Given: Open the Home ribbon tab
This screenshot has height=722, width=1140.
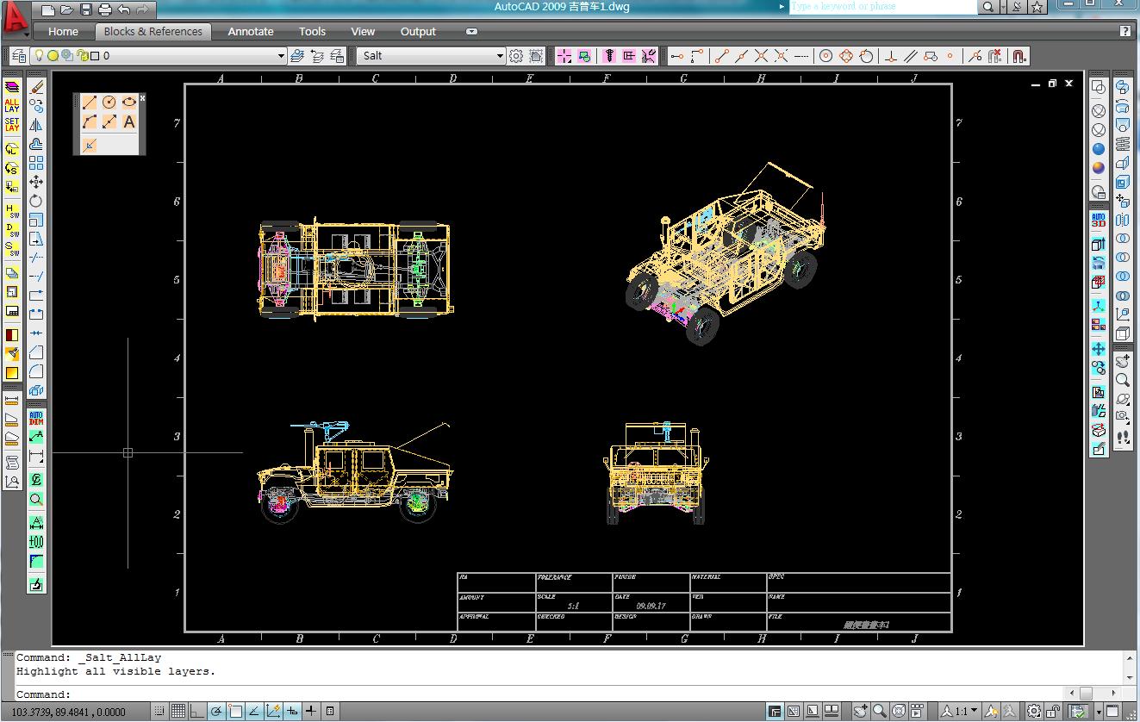Looking at the screenshot, I should pyautogui.click(x=63, y=32).
